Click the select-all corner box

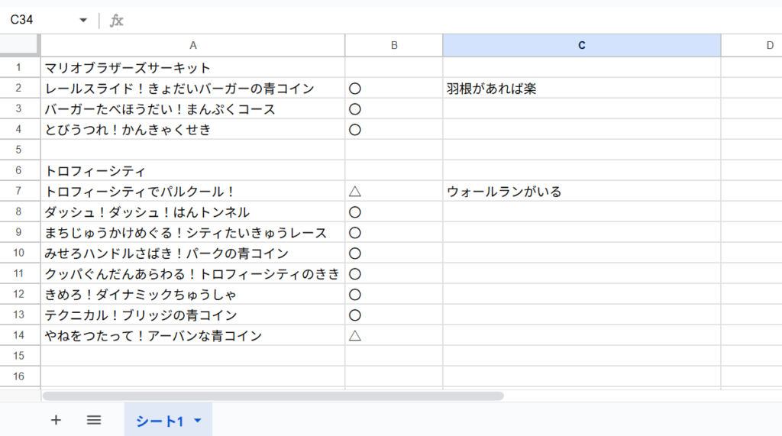[x=19, y=45]
